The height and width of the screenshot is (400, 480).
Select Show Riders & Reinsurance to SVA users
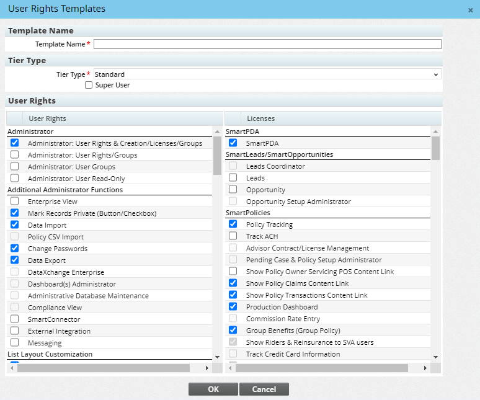[x=310, y=342]
